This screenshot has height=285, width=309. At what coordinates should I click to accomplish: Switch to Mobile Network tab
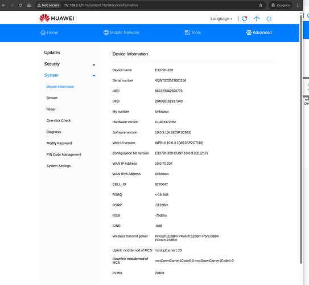tap(121, 32)
